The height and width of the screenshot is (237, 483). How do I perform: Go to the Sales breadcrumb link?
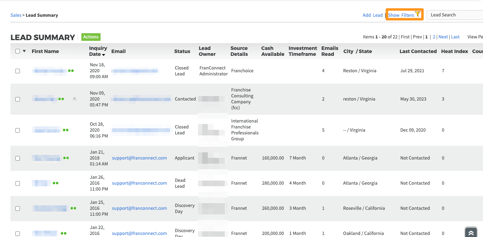(x=16, y=15)
